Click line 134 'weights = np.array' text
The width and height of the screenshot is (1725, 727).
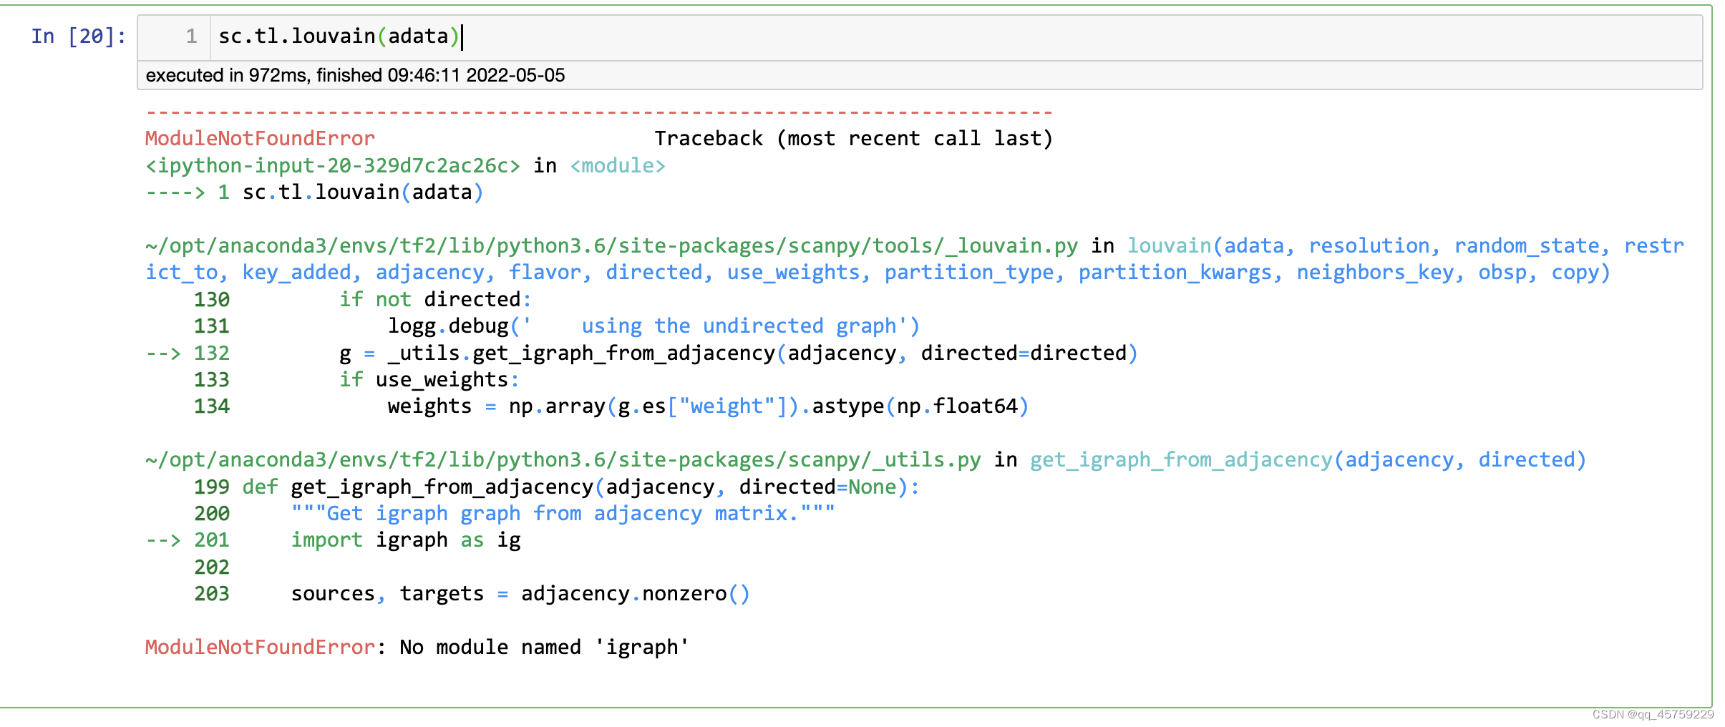(611, 406)
